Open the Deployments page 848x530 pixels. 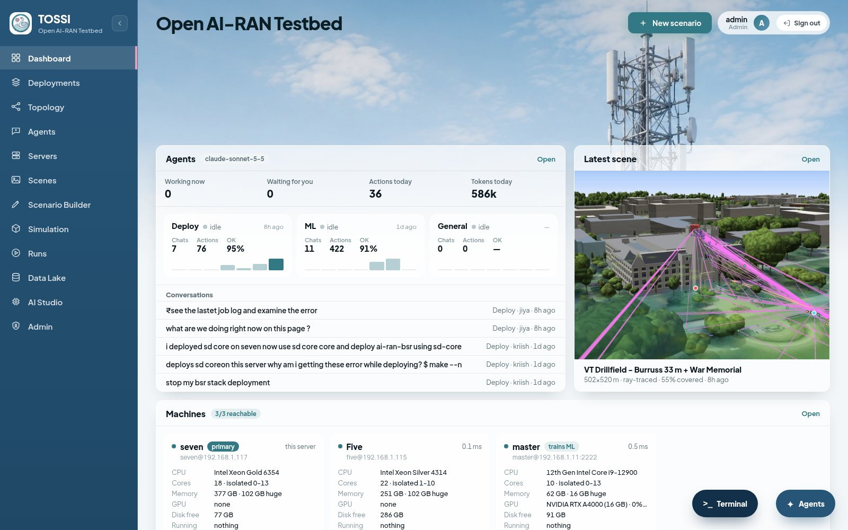pyautogui.click(x=68, y=83)
